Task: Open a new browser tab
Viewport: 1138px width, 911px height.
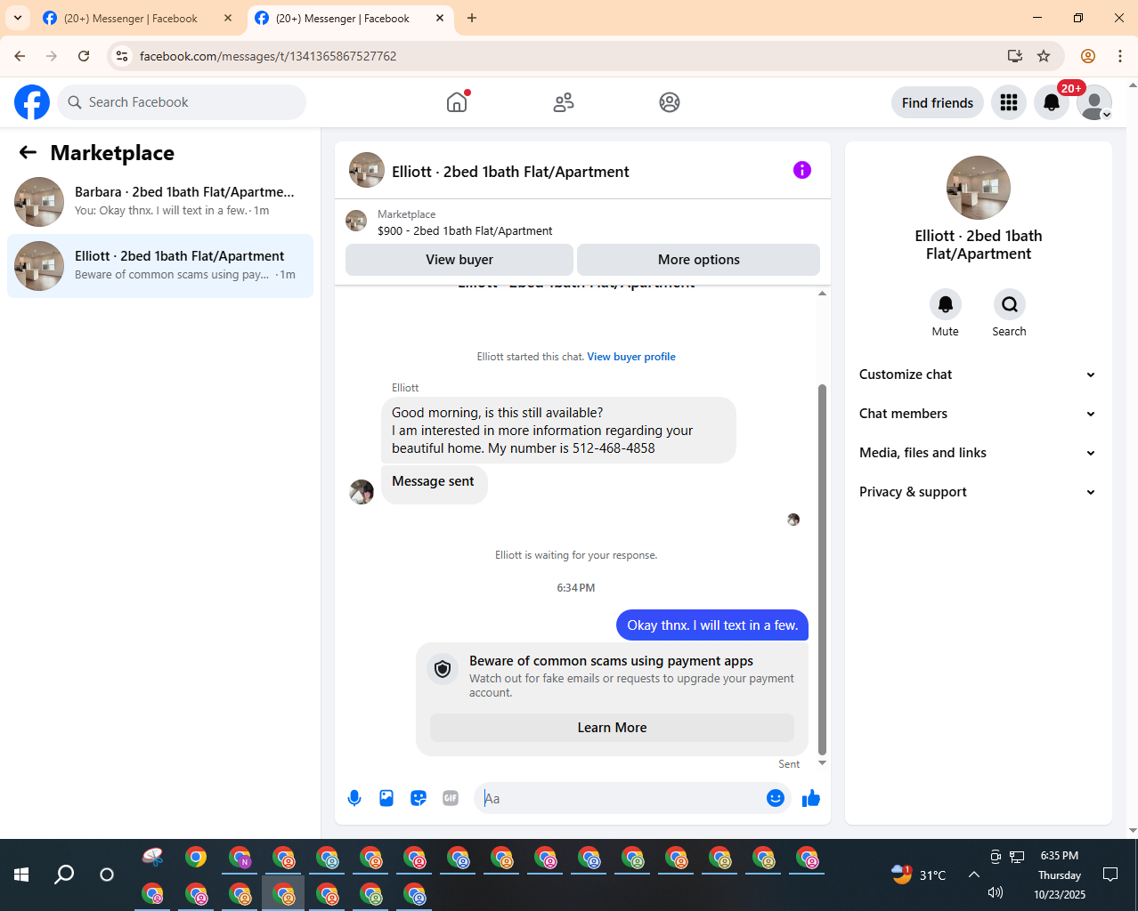Action: (472, 18)
